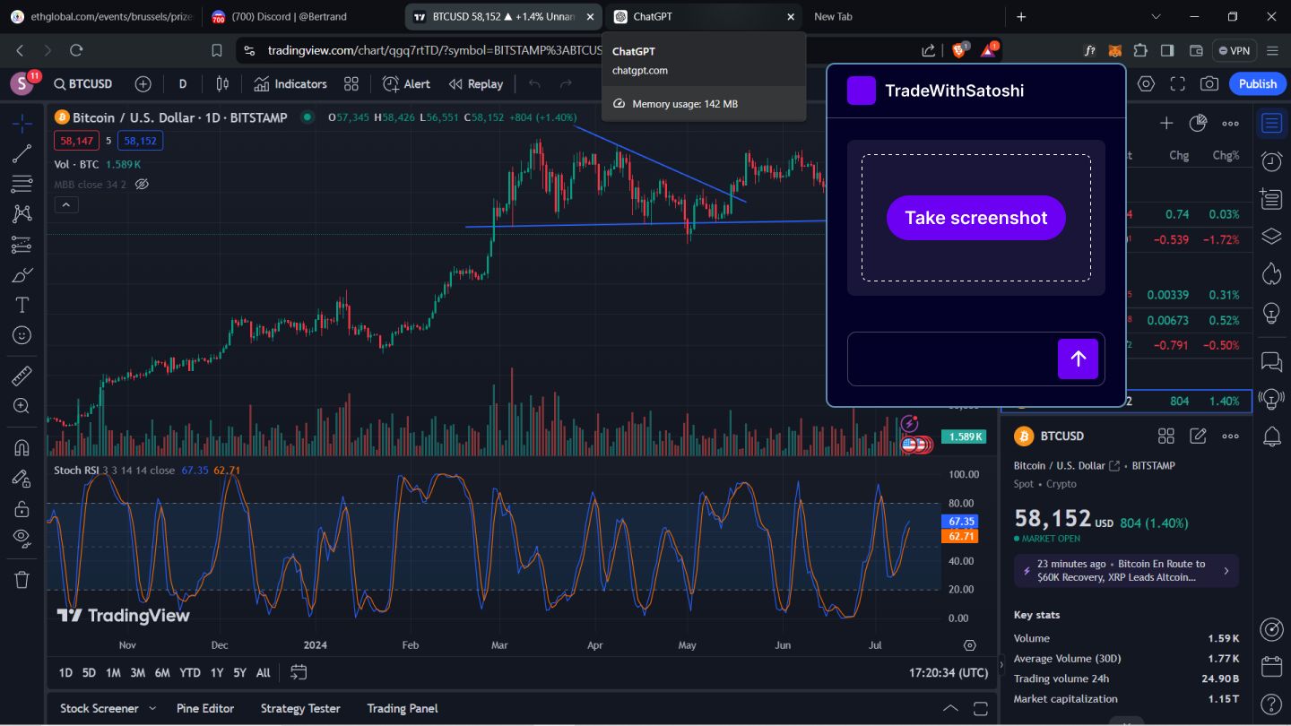Screen dimensions: 1291x726
Task: Select the YTD range button
Action: coord(189,672)
